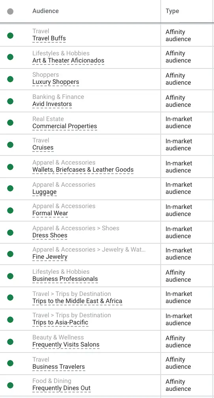This screenshot has height=398, width=214.
Task: Sort by the Type column header
Action: pyautogui.click(x=172, y=11)
